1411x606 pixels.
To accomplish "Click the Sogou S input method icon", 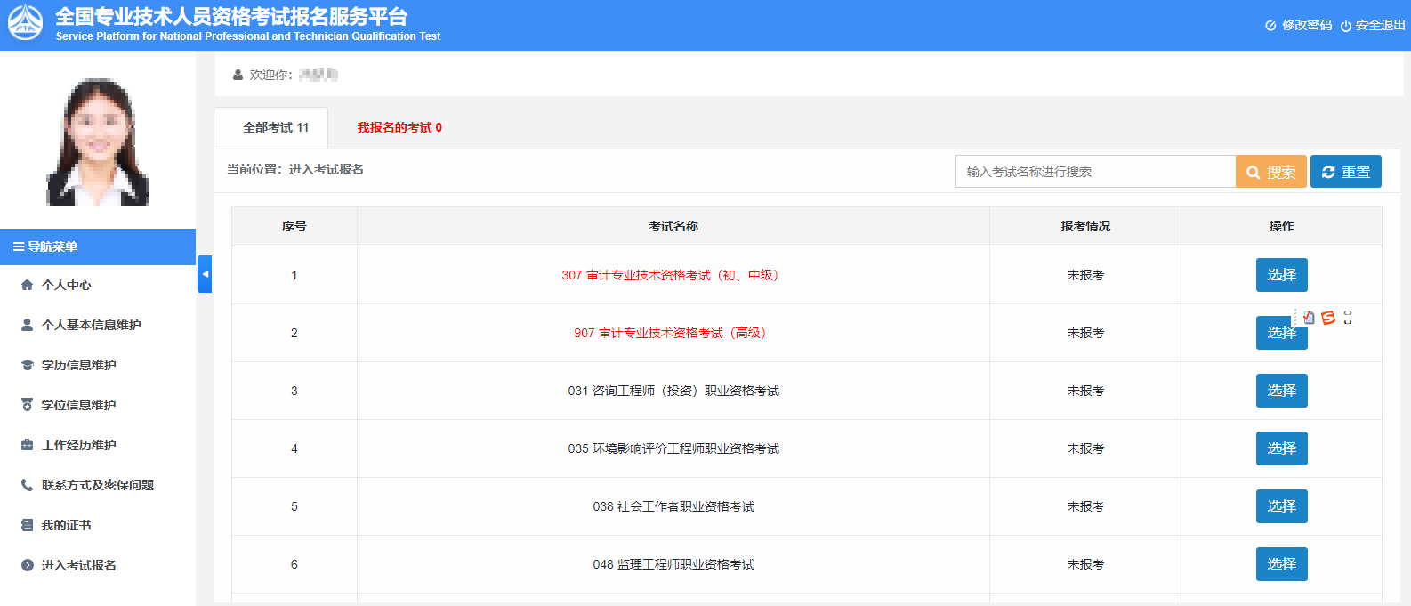I will tap(1328, 318).
